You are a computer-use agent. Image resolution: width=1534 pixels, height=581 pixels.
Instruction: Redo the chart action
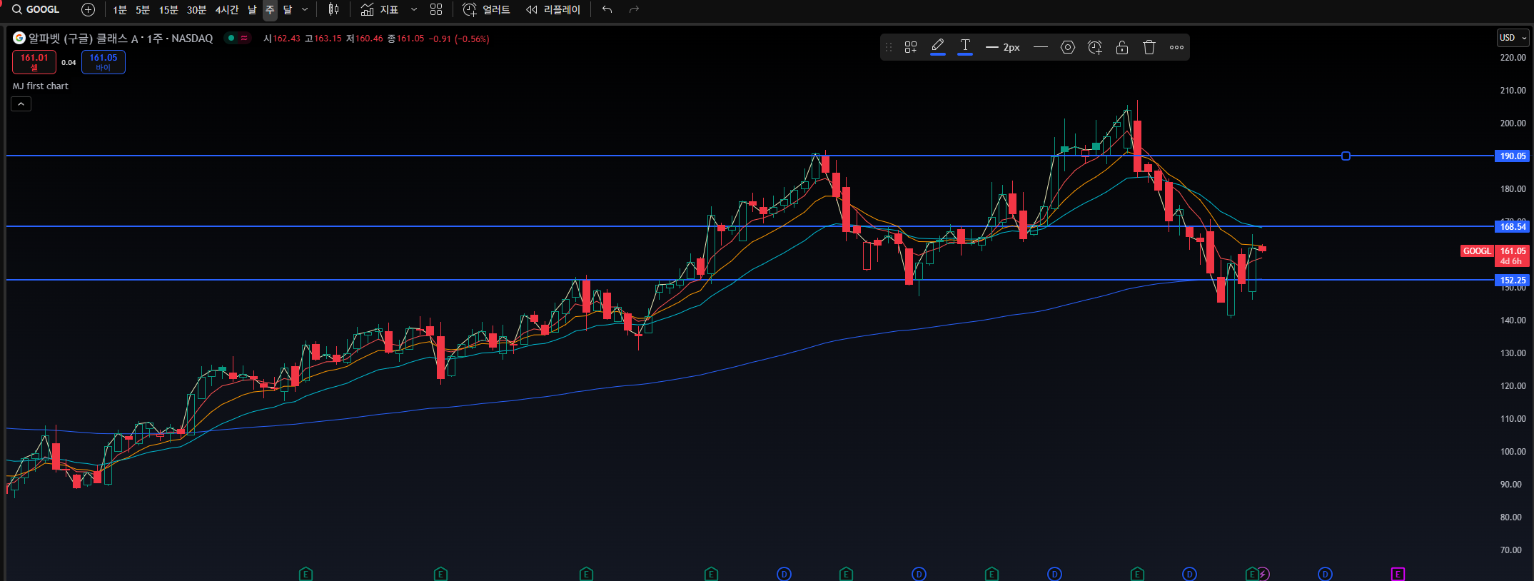634,9
